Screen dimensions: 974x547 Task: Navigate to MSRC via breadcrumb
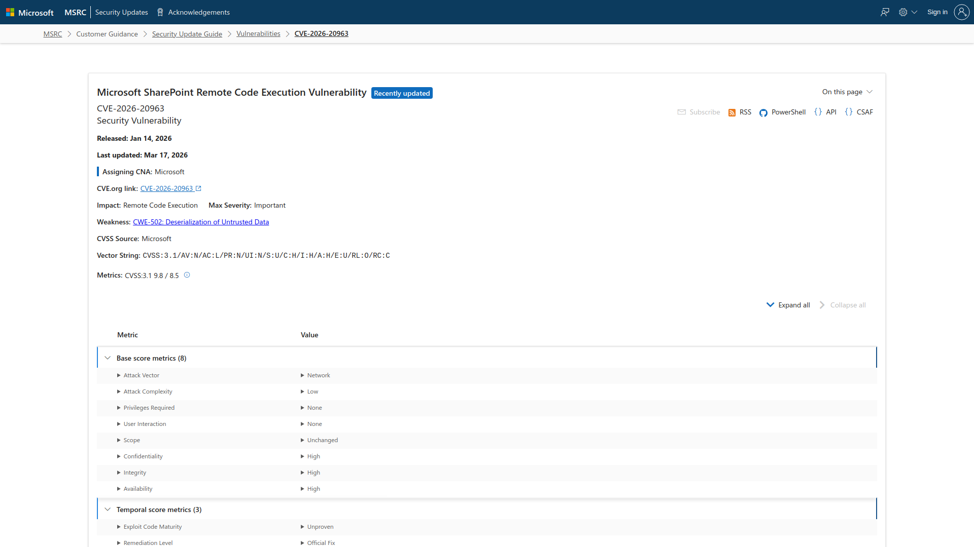pyautogui.click(x=52, y=33)
